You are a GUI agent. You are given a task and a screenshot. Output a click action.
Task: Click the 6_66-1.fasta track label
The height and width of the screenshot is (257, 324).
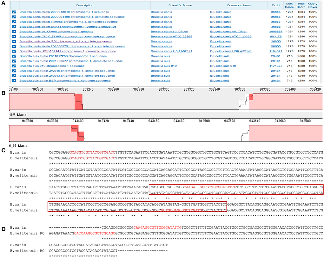(18, 146)
